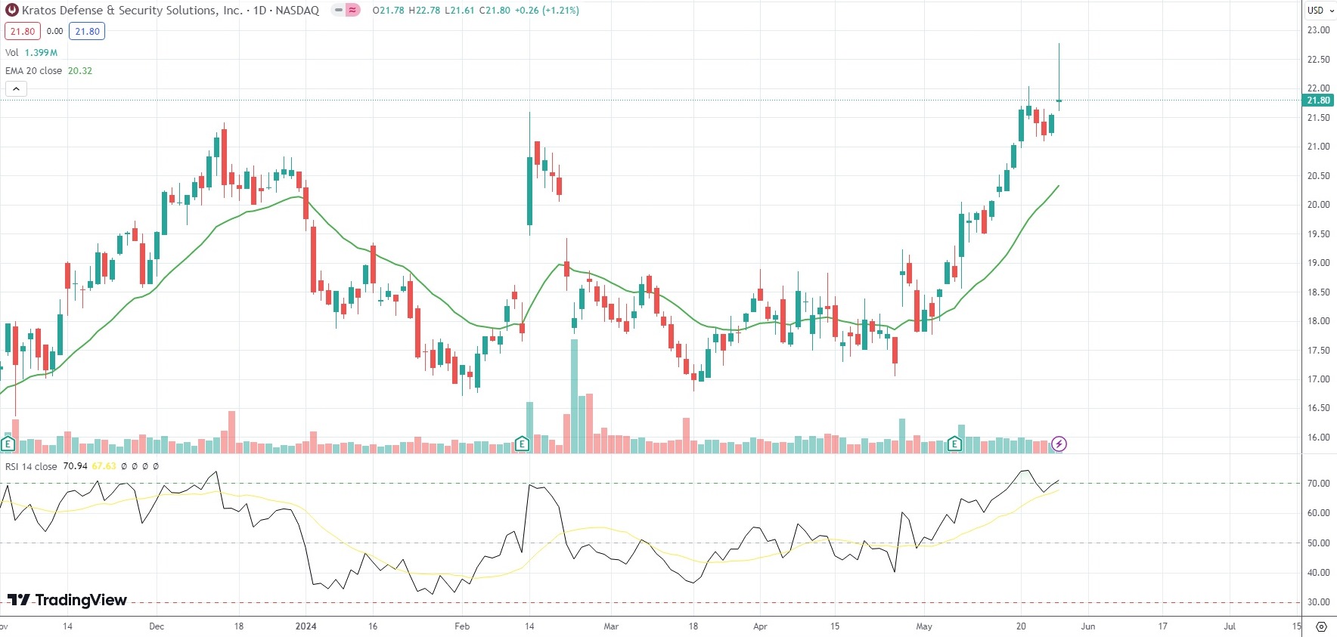Click the low value L21.61
1337x637 pixels.
[x=459, y=11]
